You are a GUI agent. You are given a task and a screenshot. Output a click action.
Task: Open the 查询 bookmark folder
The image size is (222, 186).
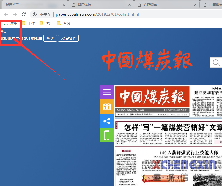click(x=64, y=23)
